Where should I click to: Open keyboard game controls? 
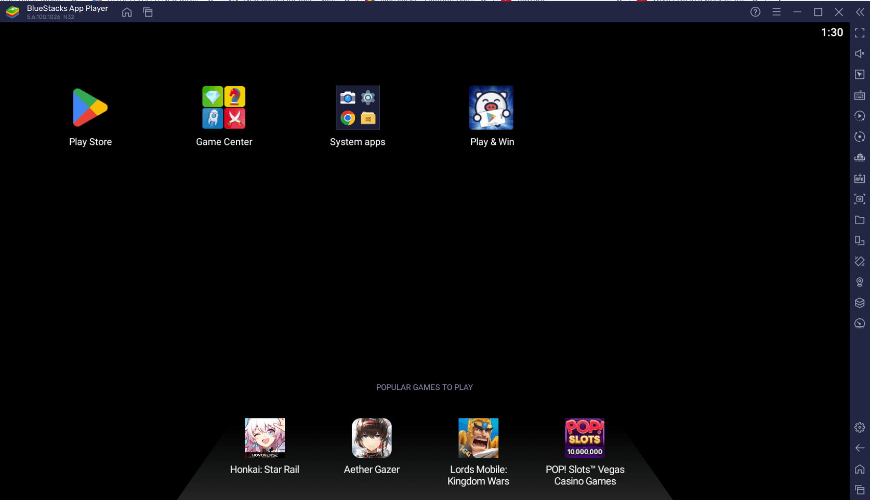(x=860, y=95)
